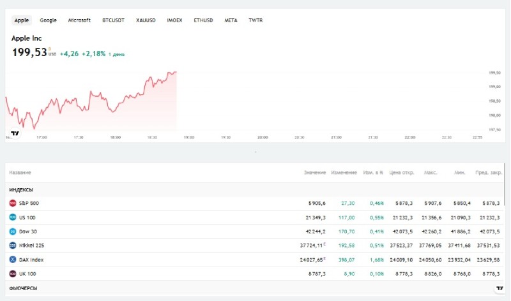
Task: Click the Dow 30 index icon
Action: click(x=13, y=231)
